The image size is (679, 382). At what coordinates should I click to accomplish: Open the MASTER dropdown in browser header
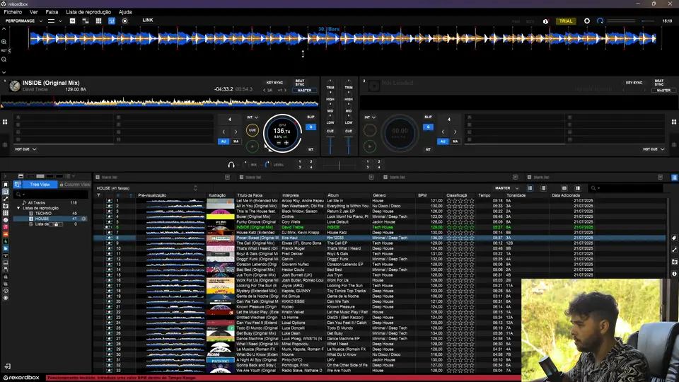pyautogui.click(x=506, y=188)
